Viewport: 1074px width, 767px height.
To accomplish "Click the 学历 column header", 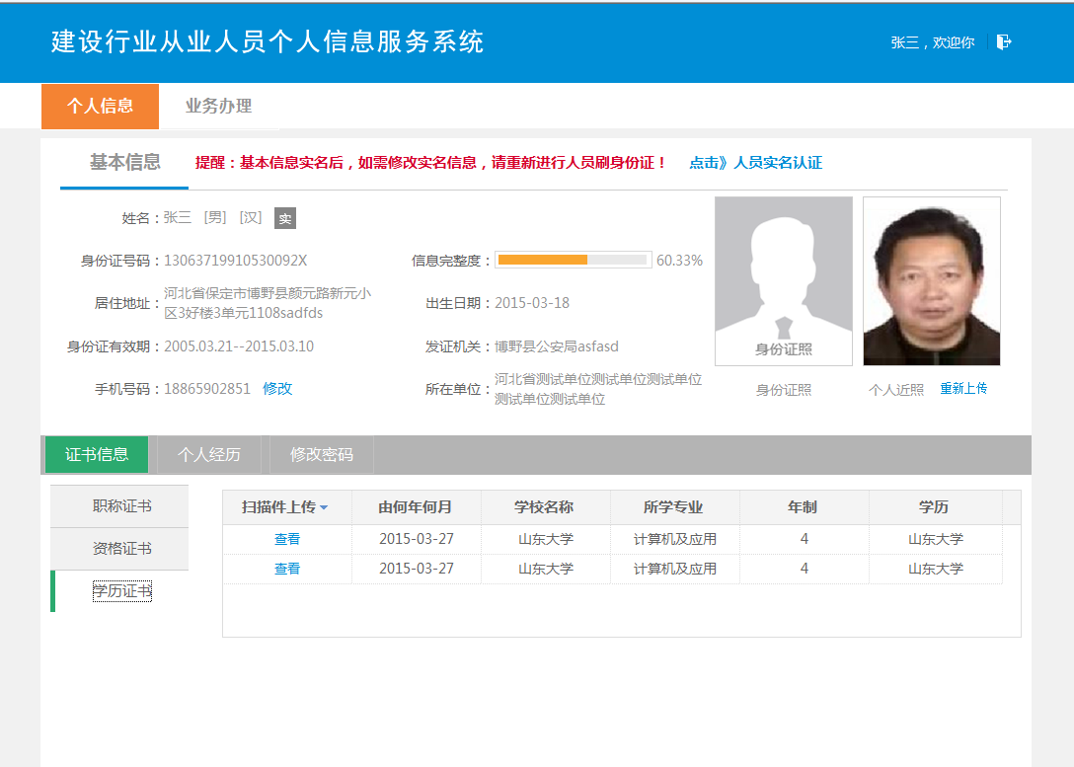I will [935, 507].
